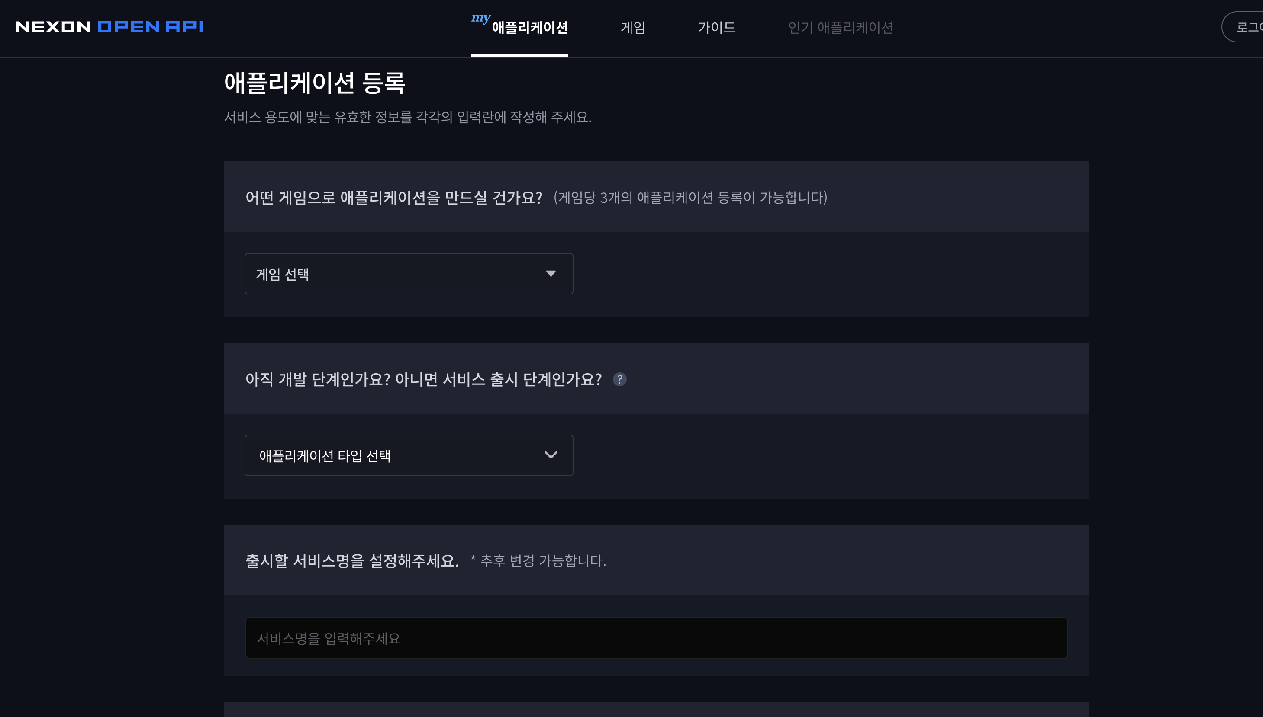Click the 아직 개발 단계인가요 section heading
The width and height of the screenshot is (1263, 717).
click(423, 379)
